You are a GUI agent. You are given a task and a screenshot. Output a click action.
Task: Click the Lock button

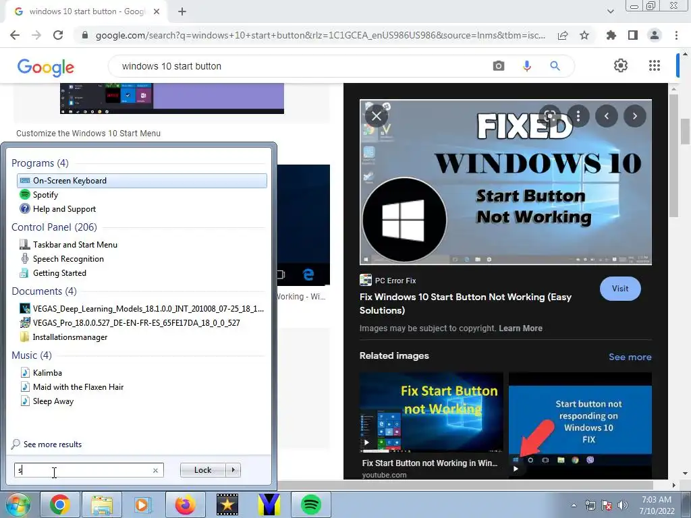pyautogui.click(x=202, y=470)
